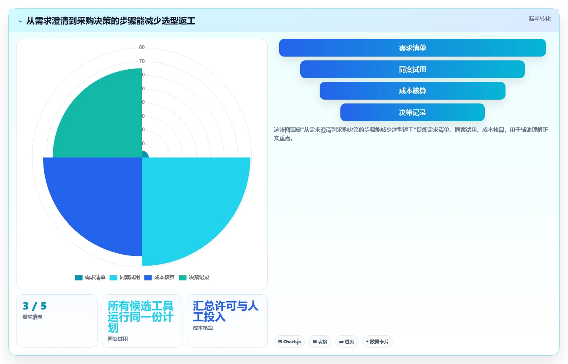568x364 pixels.
Task: Click the description paragraph beginning 这张图围绕
Action: (411, 134)
